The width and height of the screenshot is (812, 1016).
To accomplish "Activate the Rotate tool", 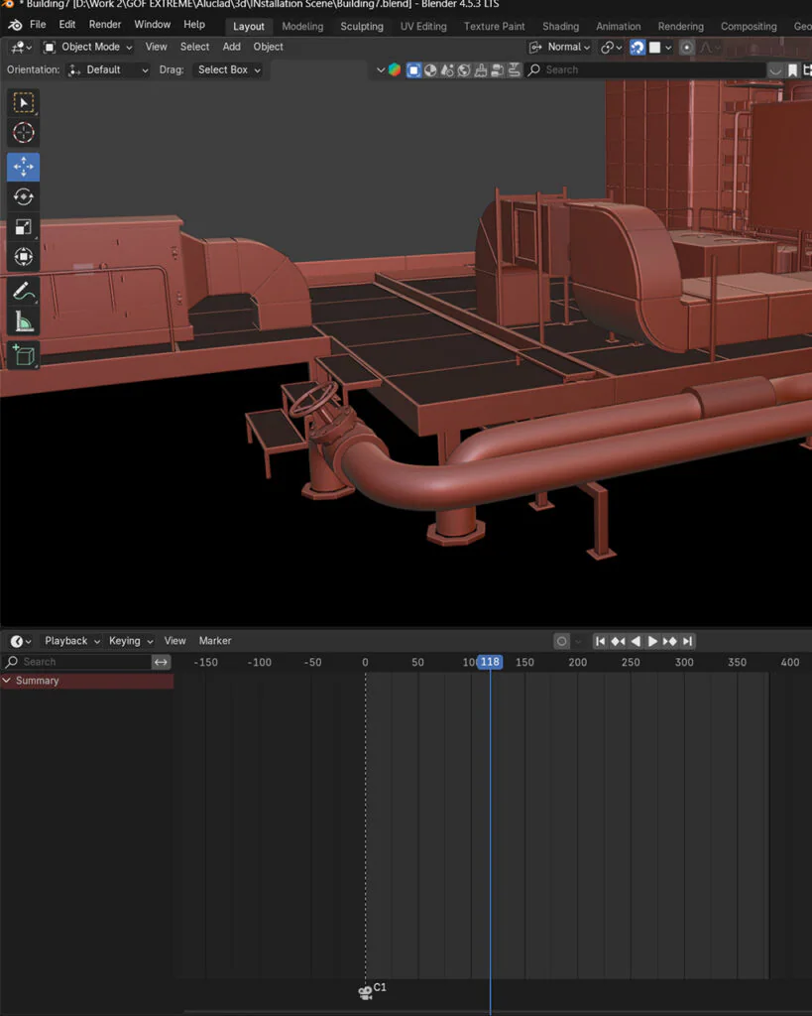I will point(24,196).
